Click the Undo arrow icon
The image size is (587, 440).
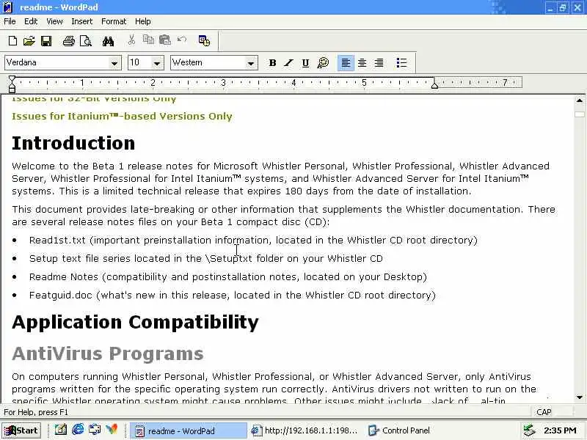click(182, 40)
